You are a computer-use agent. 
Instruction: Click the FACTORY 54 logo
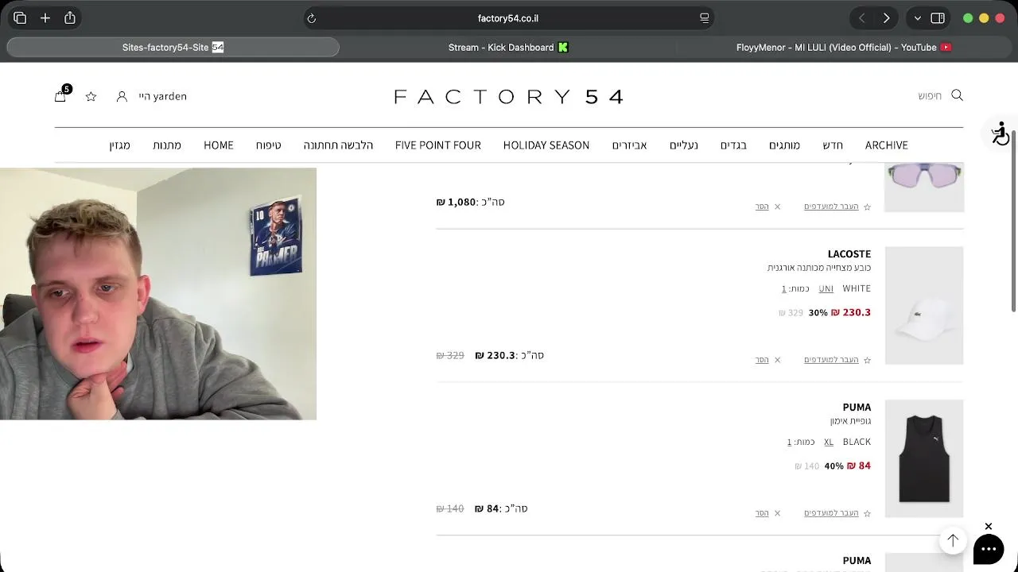(x=509, y=97)
